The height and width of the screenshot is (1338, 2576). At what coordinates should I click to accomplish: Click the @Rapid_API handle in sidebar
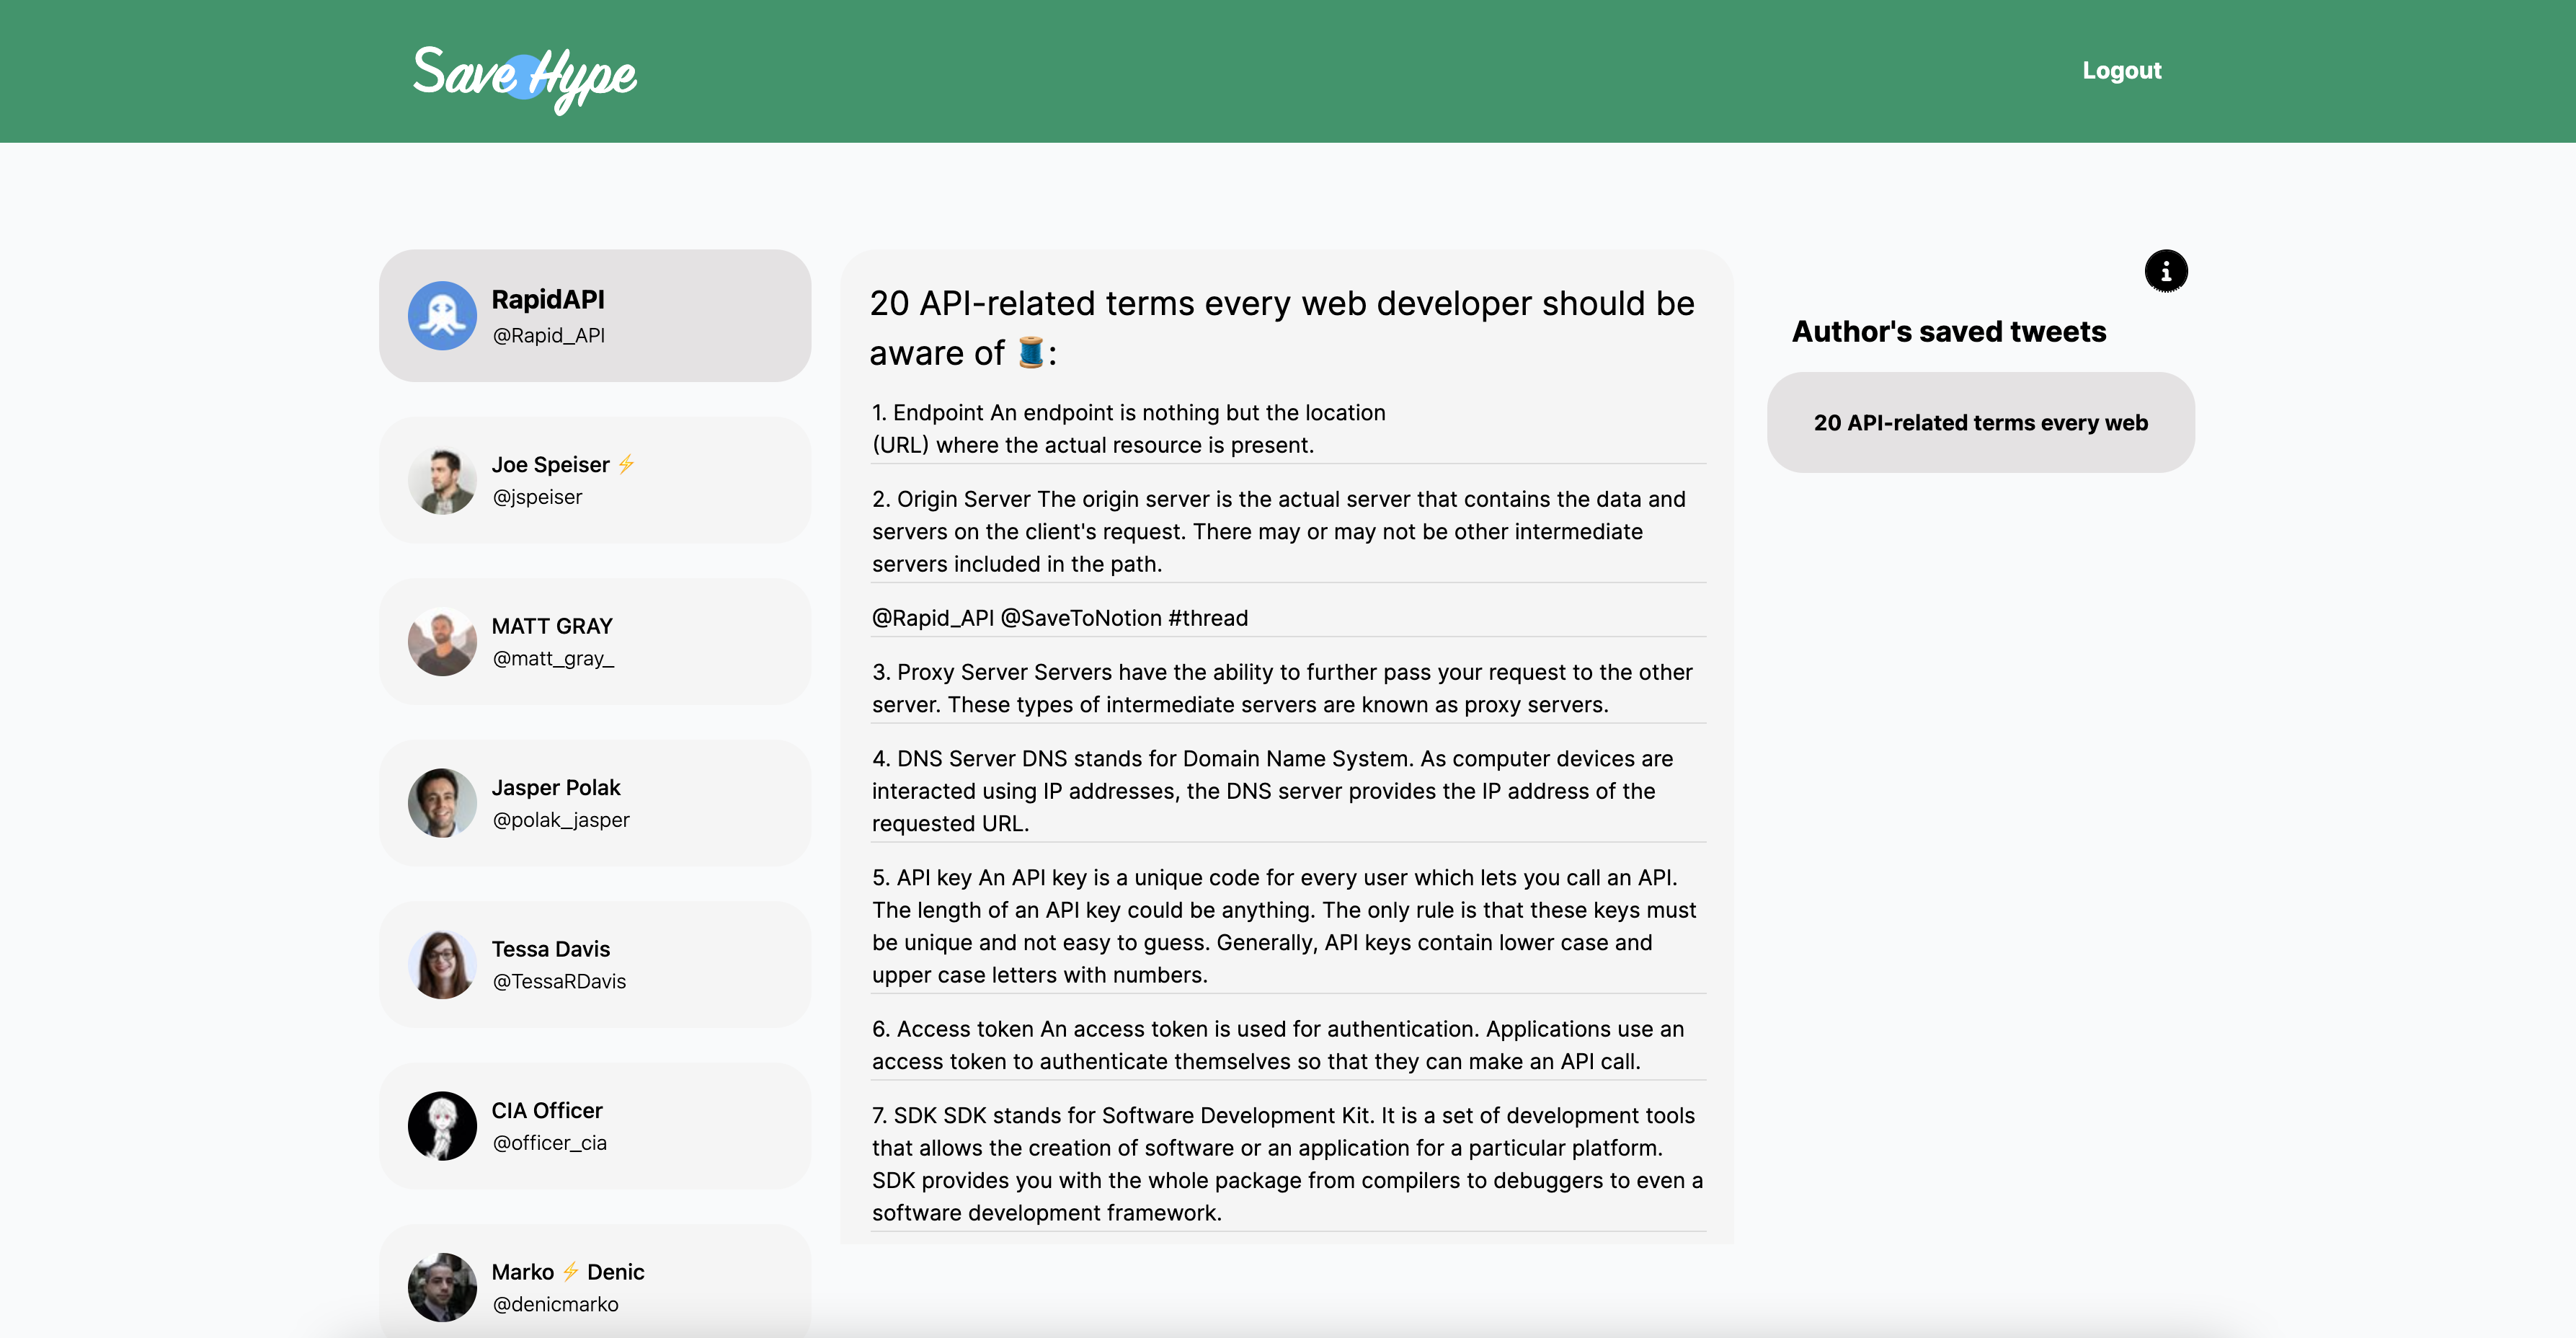pyautogui.click(x=548, y=336)
